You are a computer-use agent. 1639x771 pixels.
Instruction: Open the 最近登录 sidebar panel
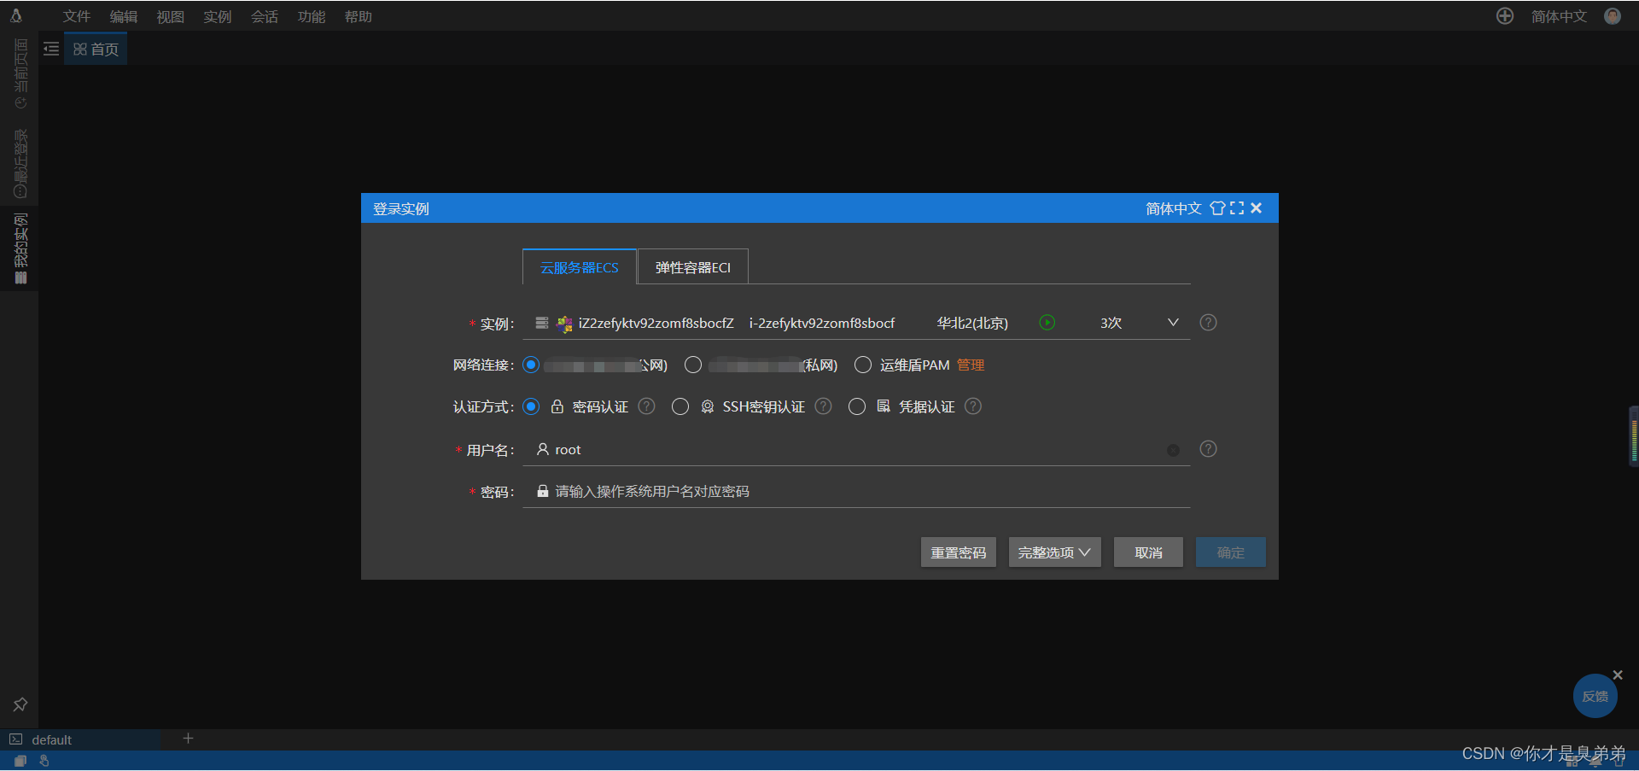pyautogui.click(x=20, y=163)
